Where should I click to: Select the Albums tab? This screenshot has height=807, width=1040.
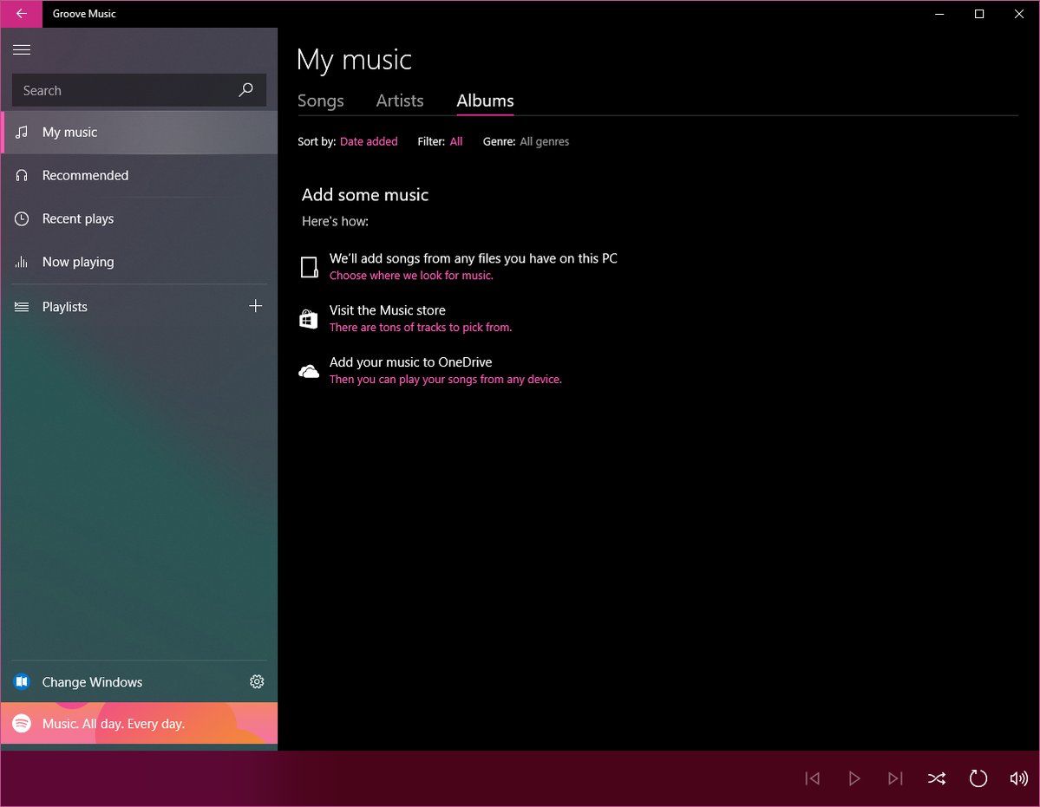coord(485,101)
